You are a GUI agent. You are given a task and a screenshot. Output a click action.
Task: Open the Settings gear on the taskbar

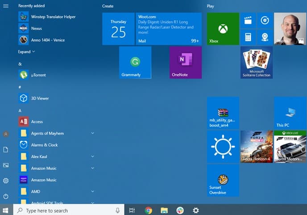click(196, 211)
